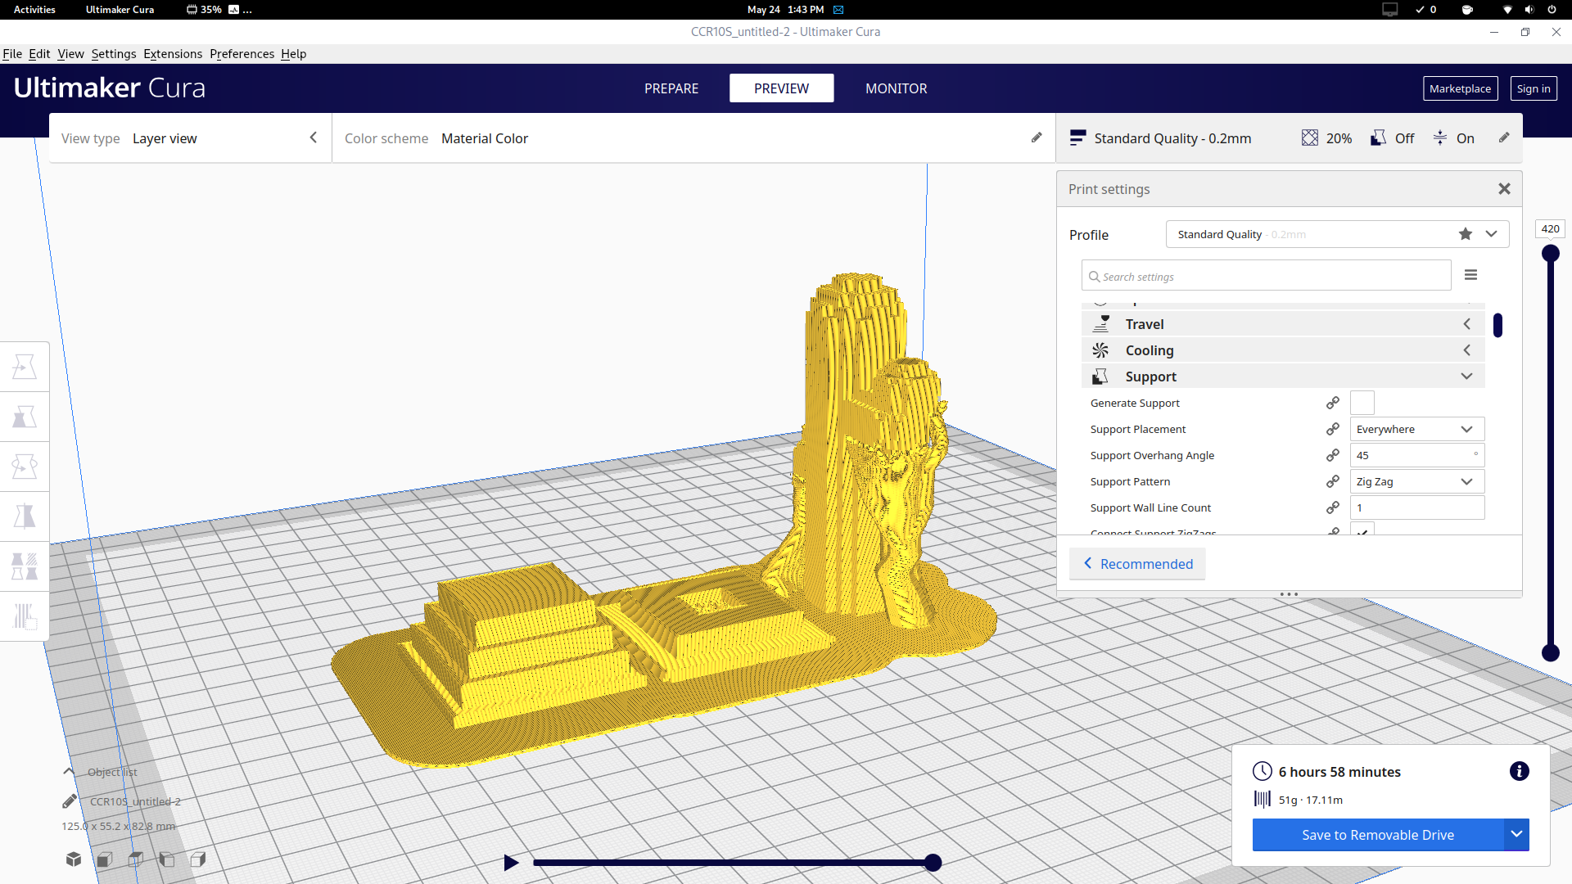Screen dimensions: 1572x884
Task: Click Save to Removable Drive
Action: tap(1378, 834)
